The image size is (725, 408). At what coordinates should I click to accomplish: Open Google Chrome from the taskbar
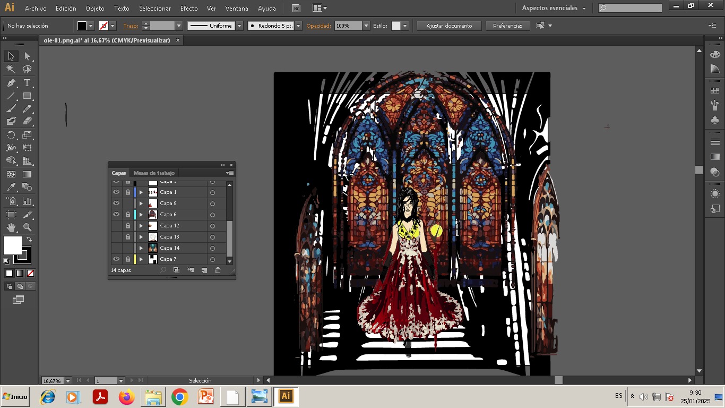coord(179,397)
